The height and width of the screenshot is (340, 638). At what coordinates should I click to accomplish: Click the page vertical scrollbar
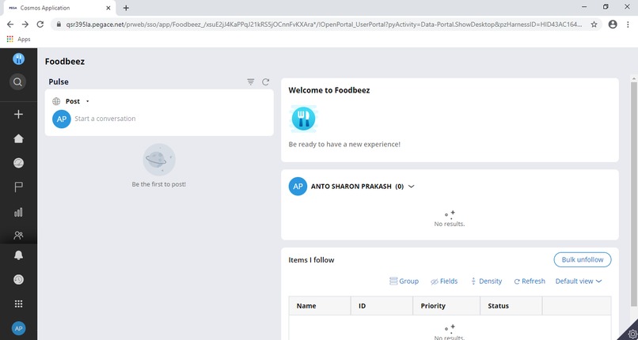click(x=634, y=194)
